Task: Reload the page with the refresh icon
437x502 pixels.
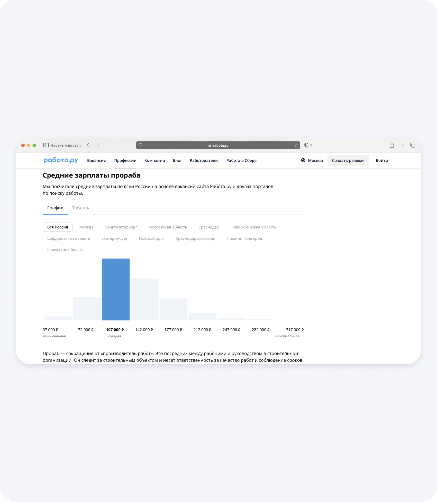Action: click(x=296, y=145)
